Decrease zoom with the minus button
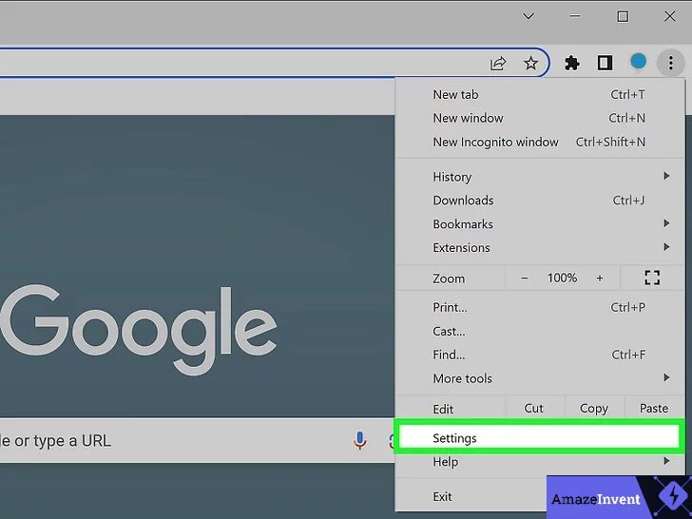The image size is (692, 519). click(525, 278)
